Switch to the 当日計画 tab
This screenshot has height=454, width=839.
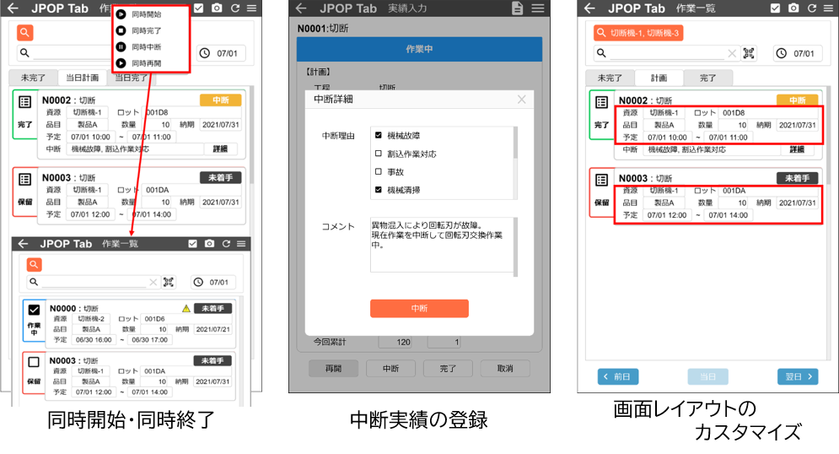[82, 78]
